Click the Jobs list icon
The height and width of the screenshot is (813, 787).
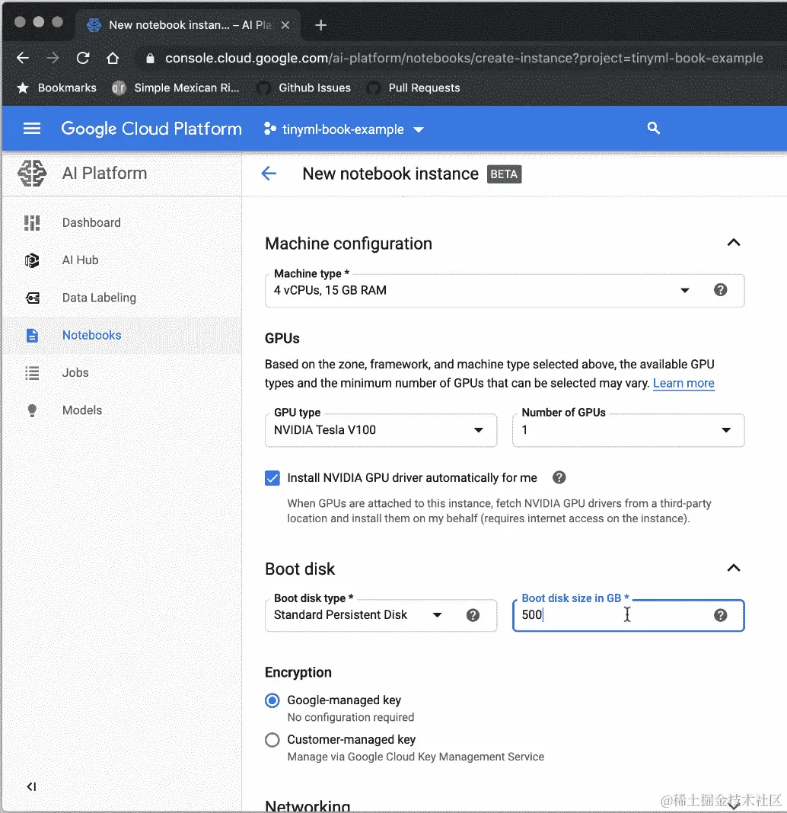[x=32, y=373]
